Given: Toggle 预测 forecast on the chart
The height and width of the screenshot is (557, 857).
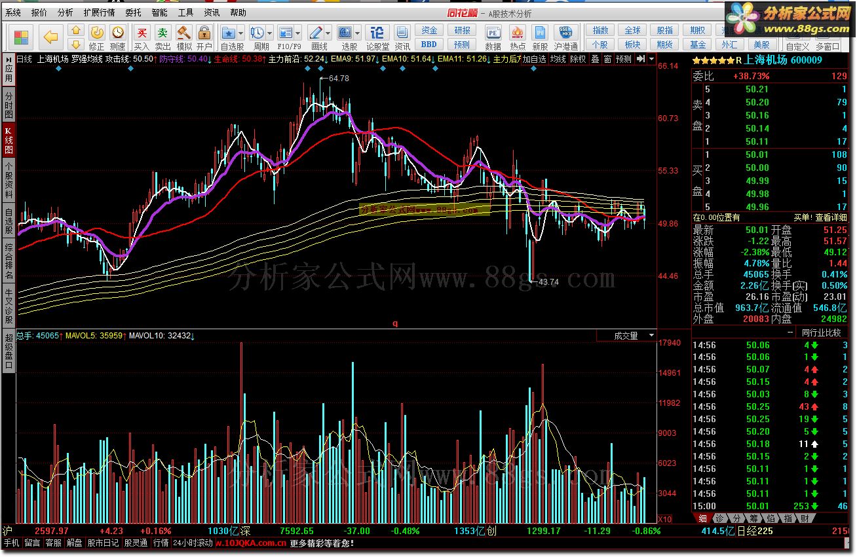Looking at the screenshot, I should click(624, 59).
